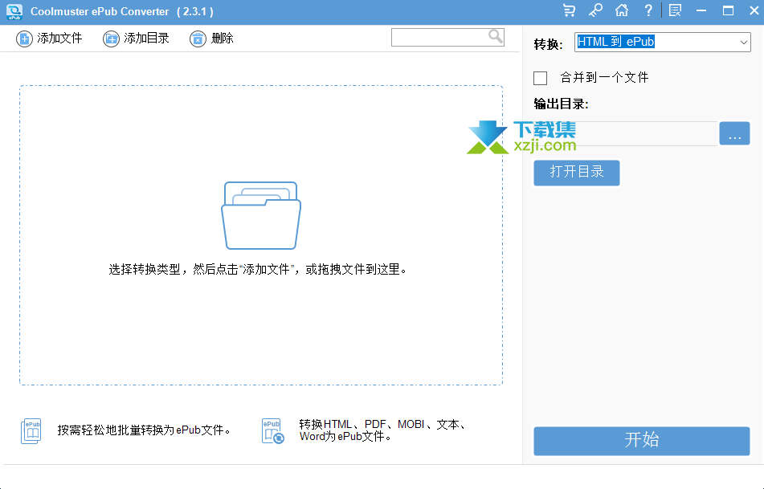This screenshot has width=764, height=489.
Task: Click 删除 to remove selected files
Action: coord(212,39)
